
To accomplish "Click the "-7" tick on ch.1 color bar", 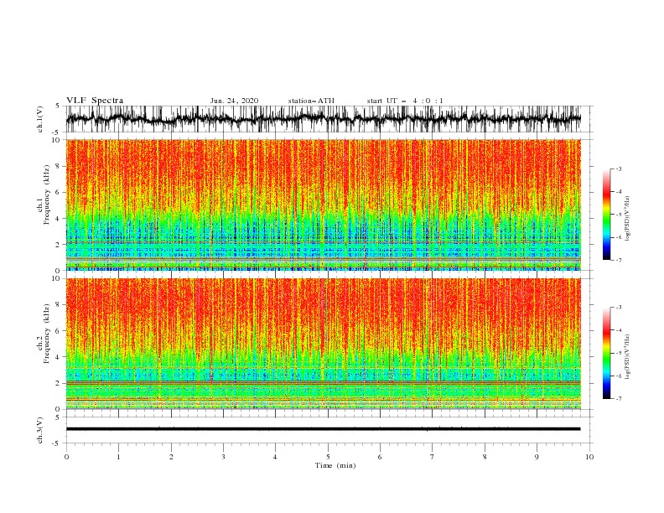I will (618, 260).
